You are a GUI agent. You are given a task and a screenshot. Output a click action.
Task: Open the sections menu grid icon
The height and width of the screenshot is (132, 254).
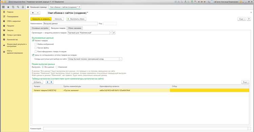click(3, 7)
